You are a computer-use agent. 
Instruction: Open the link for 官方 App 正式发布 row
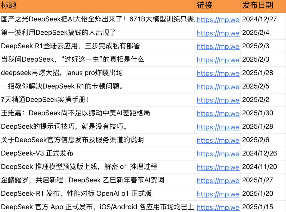click(x=218, y=208)
